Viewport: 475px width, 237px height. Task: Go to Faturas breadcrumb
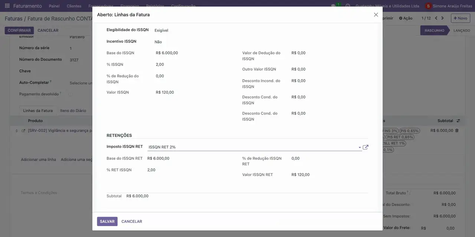tap(14, 19)
